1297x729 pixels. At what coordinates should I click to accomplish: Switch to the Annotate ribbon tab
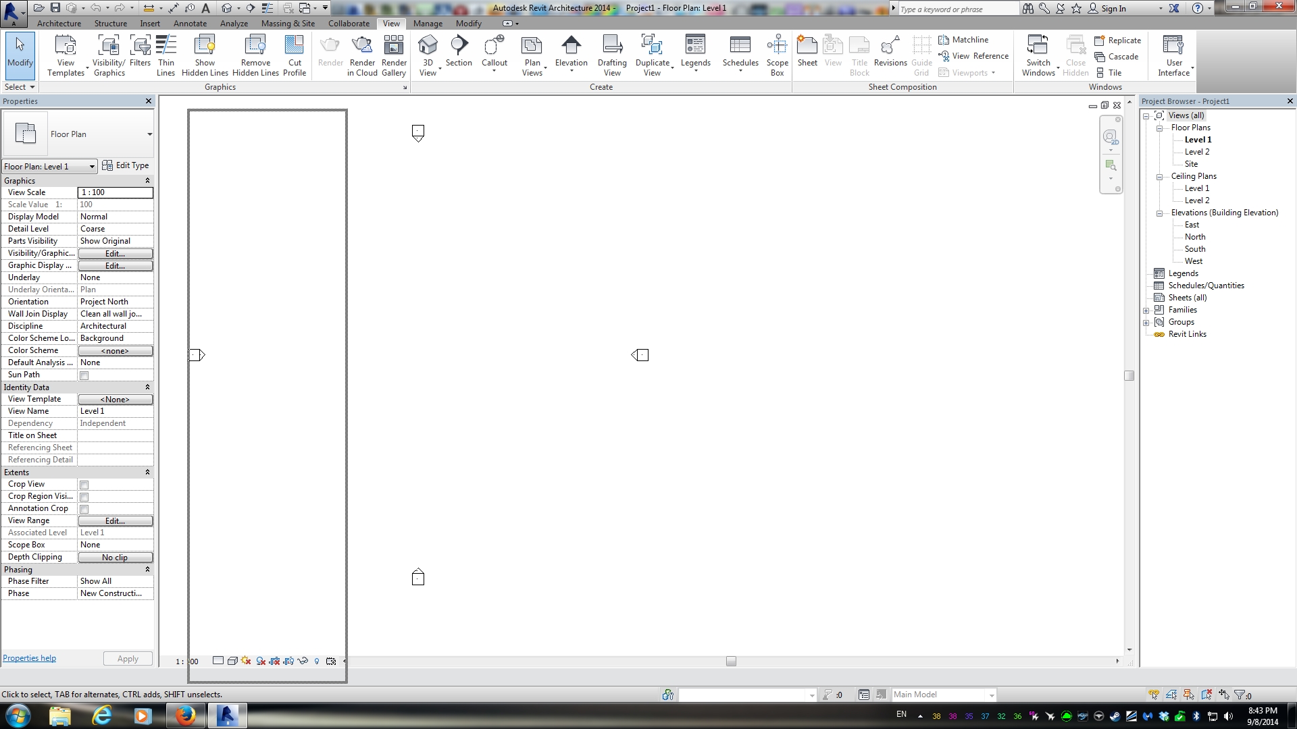pos(190,24)
